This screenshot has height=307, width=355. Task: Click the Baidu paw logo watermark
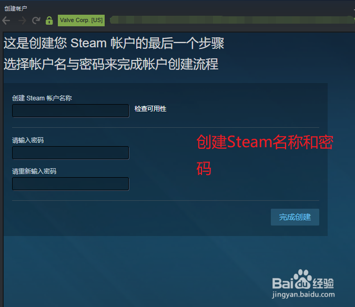click(x=303, y=280)
